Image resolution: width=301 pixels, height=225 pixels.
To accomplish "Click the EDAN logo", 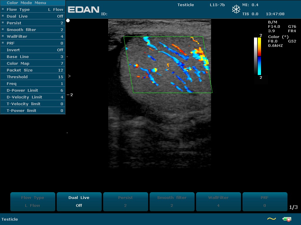I will coord(83,10).
